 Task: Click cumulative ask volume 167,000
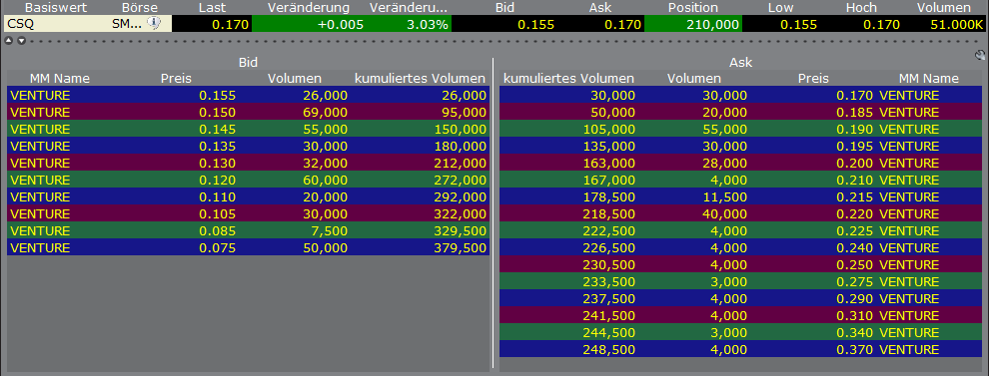[x=609, y=181]
